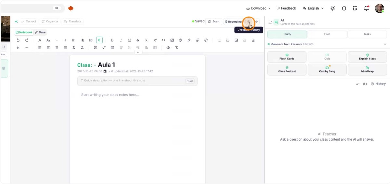Apply Heading 1 style

tap(74, 40)
